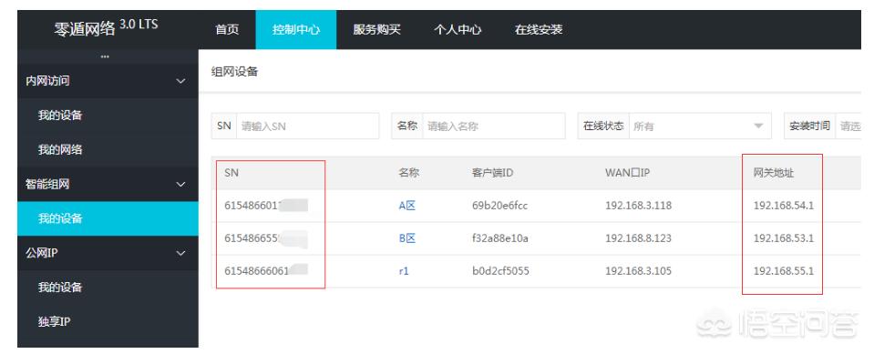Click the 零遁网络 3.0 LTS logo
874x354 pixels.
[x=106, y=28]
